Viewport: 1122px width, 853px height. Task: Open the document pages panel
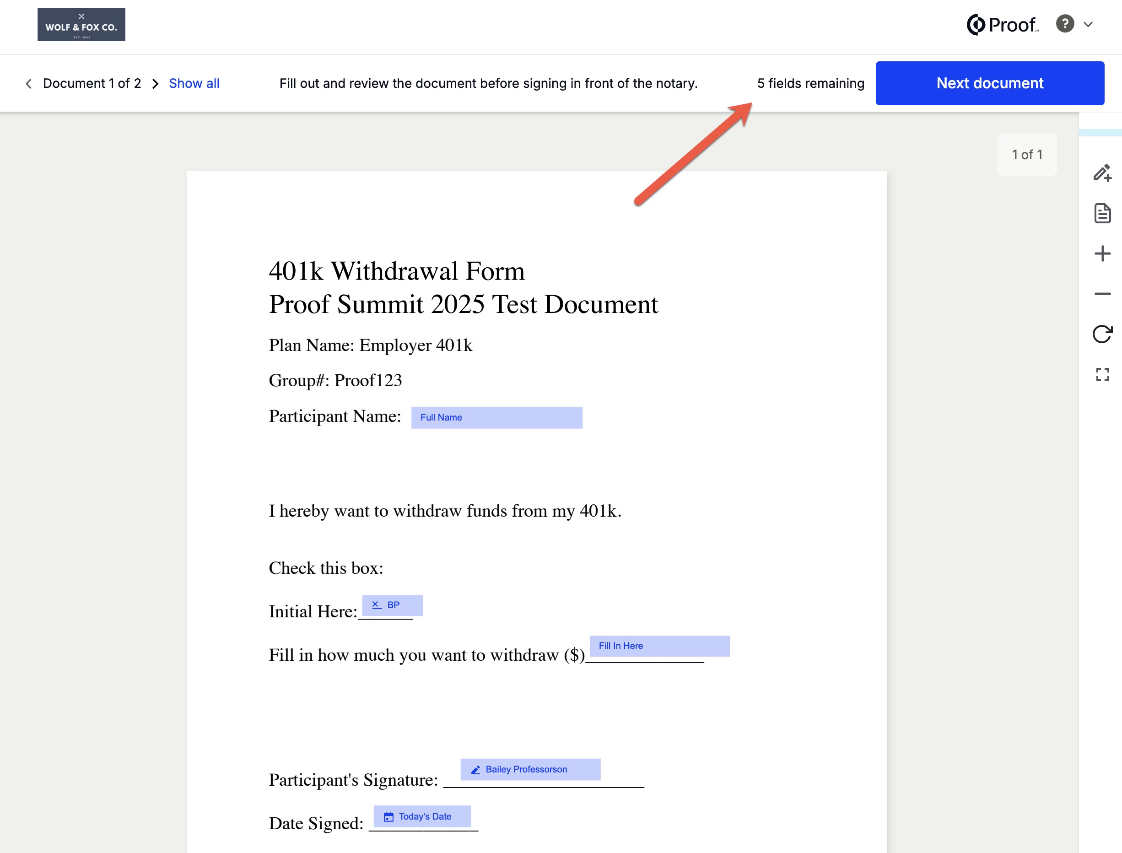[x=1102, y=214]
